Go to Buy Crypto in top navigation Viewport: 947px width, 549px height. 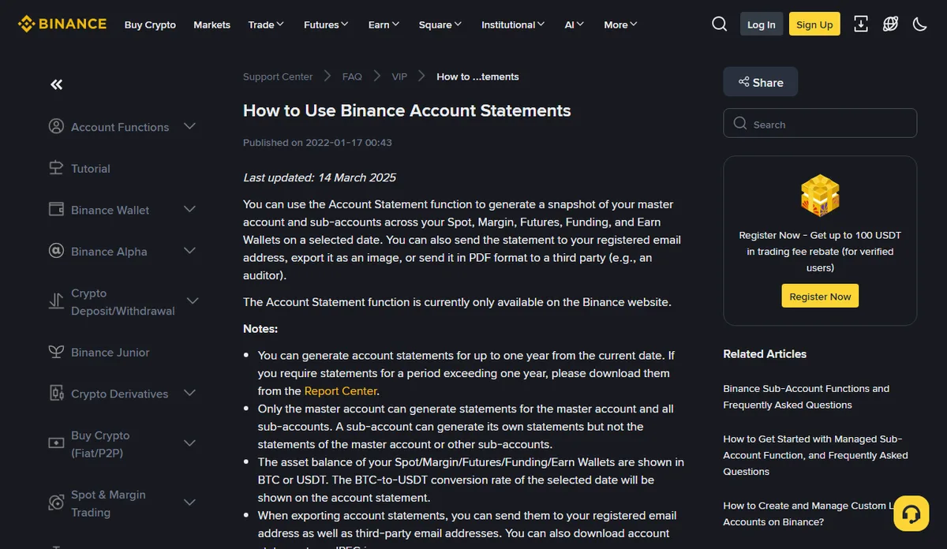pos(150,24)
